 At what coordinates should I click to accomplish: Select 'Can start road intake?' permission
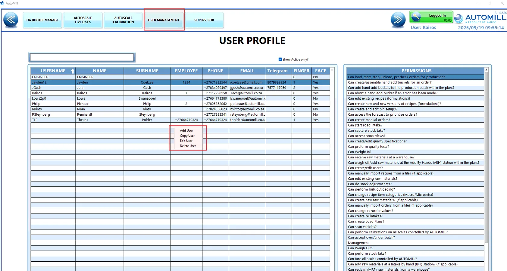point(415,125)
